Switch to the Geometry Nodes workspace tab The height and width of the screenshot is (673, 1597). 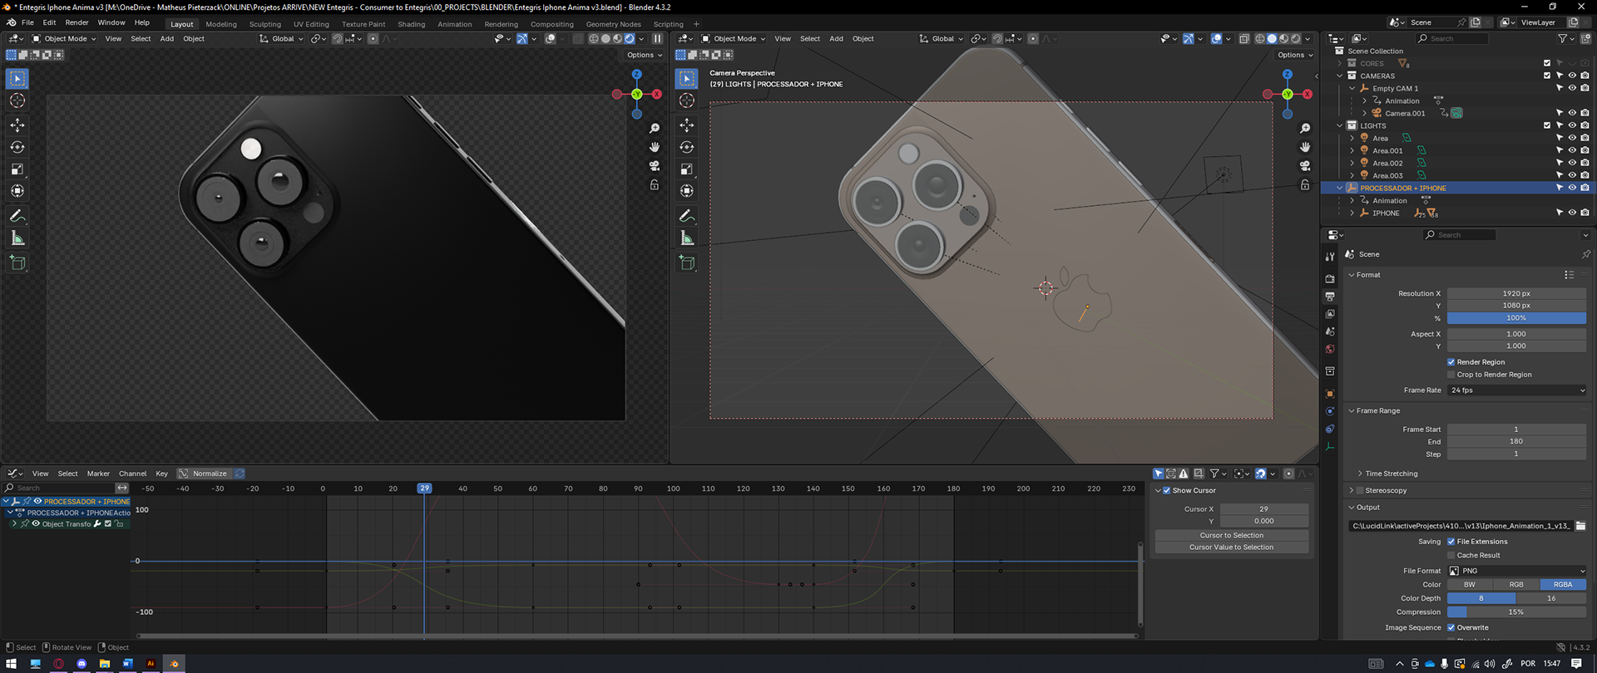point(613,24)
